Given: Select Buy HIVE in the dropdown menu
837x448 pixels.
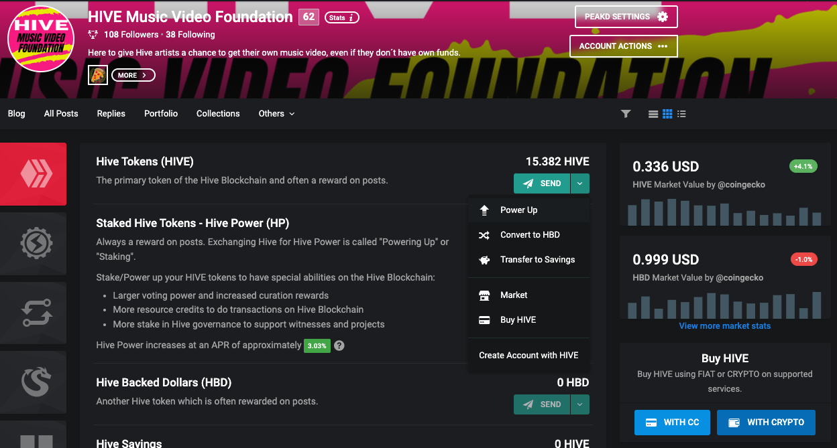Looking at the screenshot, I should (528, 320).
